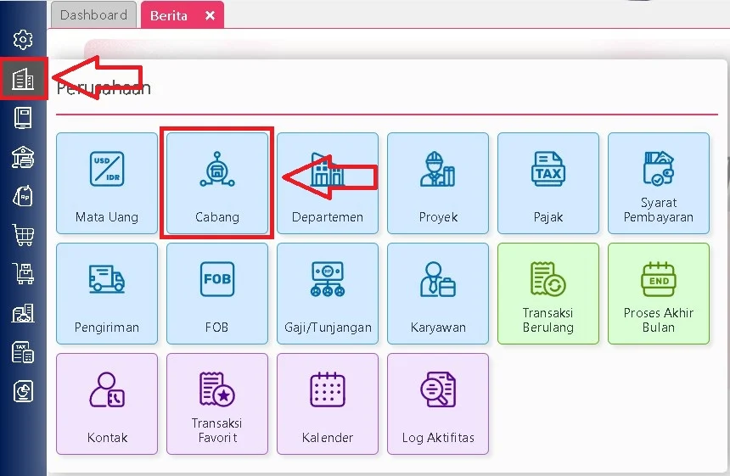Open the Pajak tax tile
This screenshot has height=476, width=730.
[548, 183]
